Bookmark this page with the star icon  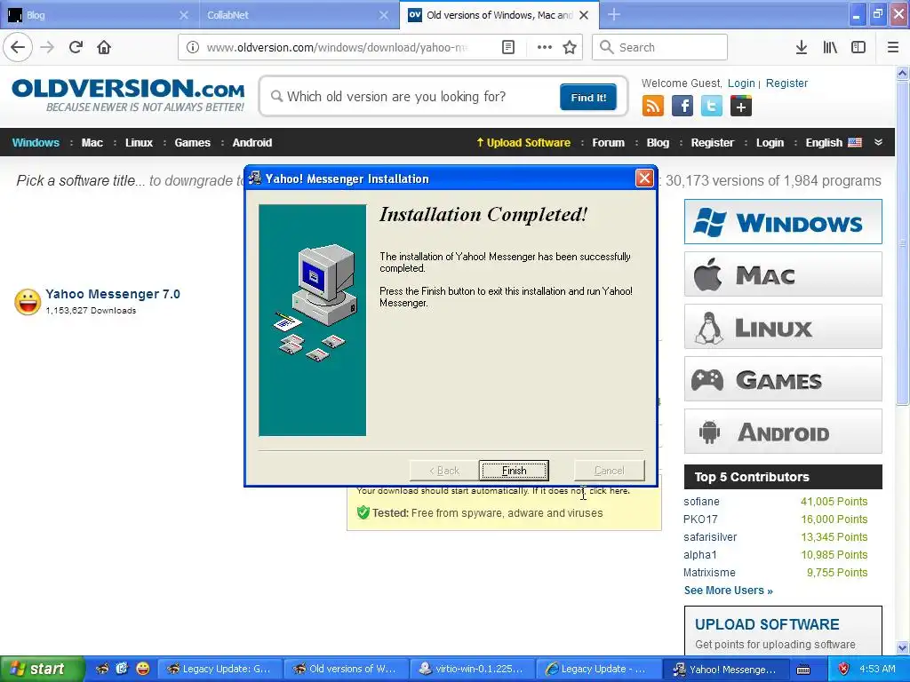coord(570,47)
